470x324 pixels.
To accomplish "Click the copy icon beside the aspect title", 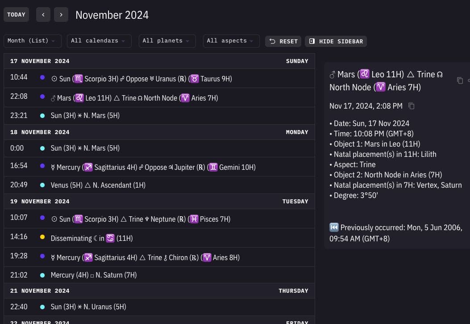I will tap(460, 80).
